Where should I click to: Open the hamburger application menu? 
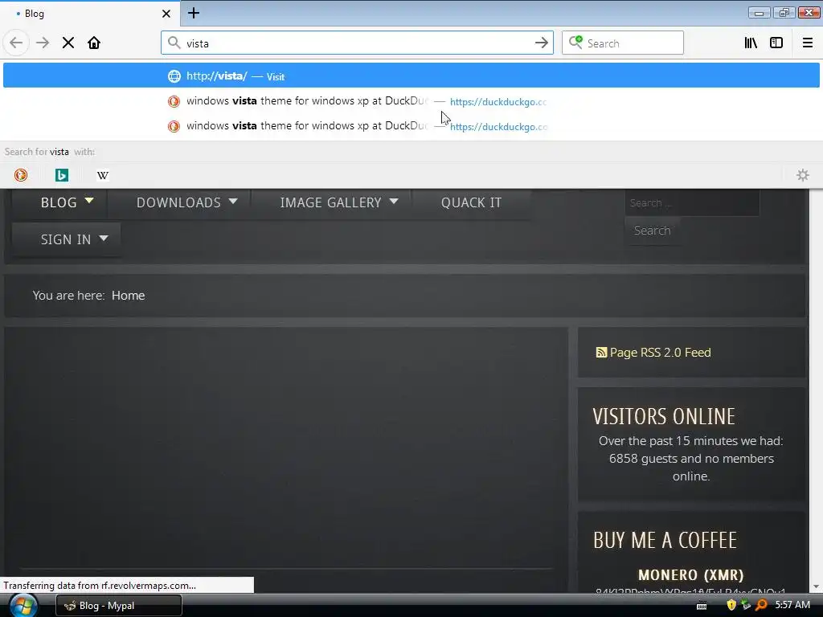(807, 43)
